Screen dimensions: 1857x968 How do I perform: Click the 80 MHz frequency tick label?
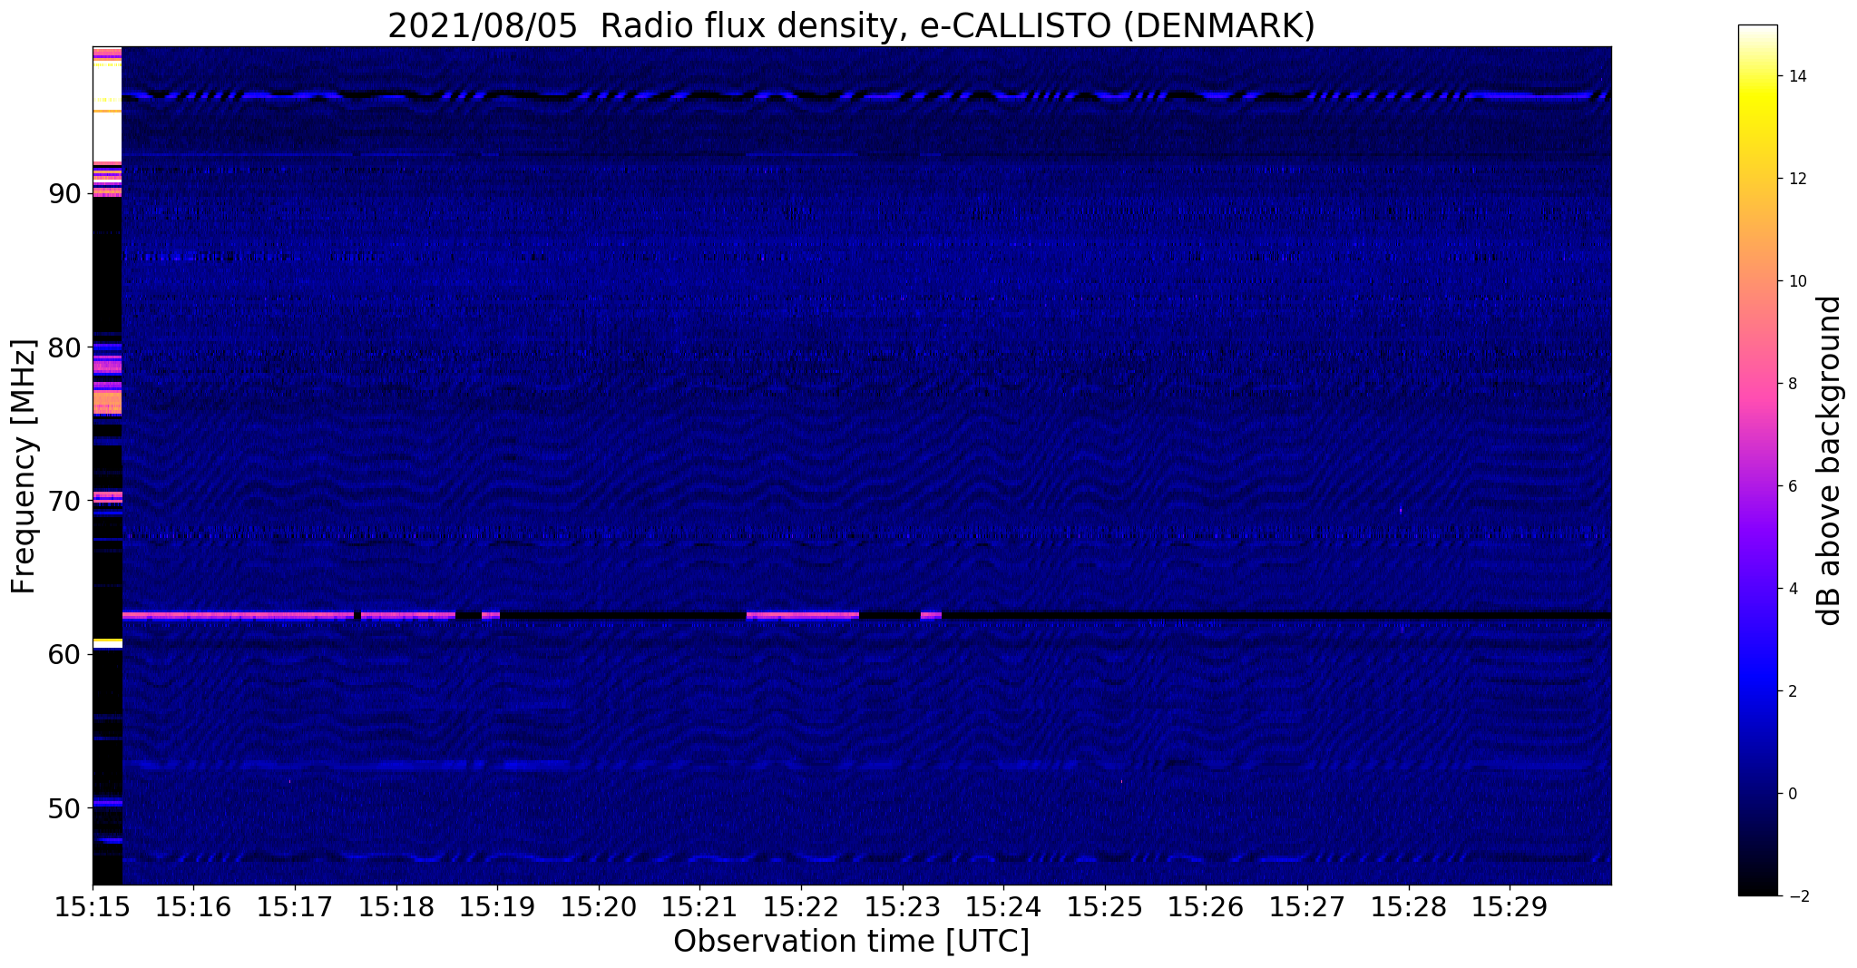64,347
